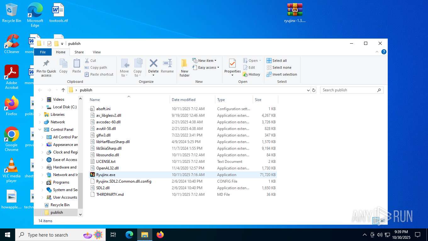Image resolution: width=428 pixels, height=241 pixels.
Task: Select OpenAL32.dll file
Action: point(183,168)
